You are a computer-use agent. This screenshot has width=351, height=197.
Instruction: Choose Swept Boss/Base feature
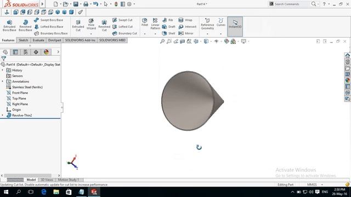coord(49,20)
